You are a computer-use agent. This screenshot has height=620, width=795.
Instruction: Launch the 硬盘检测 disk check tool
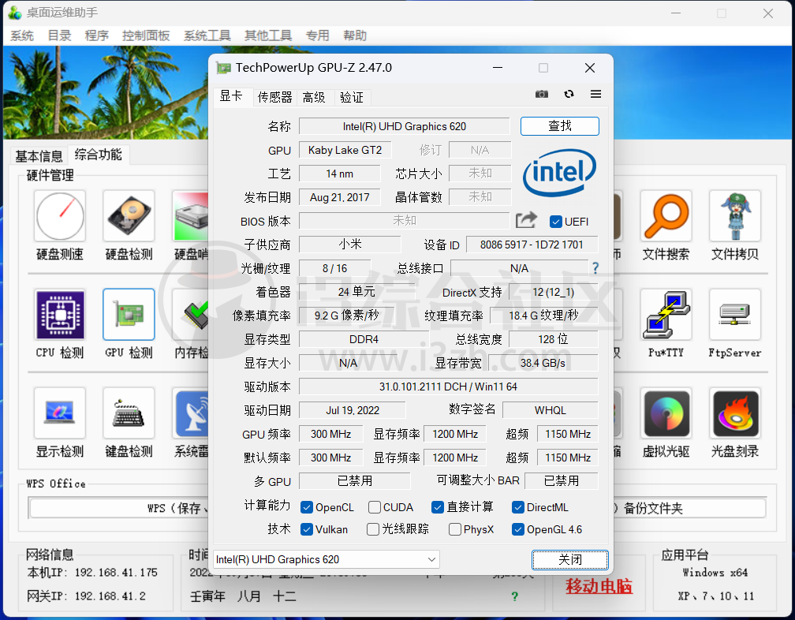(129, 216)
